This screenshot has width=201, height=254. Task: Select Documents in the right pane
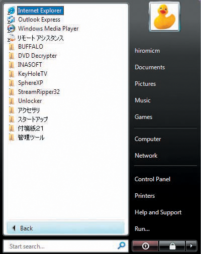pyautogui.click(x=150, y=67)
